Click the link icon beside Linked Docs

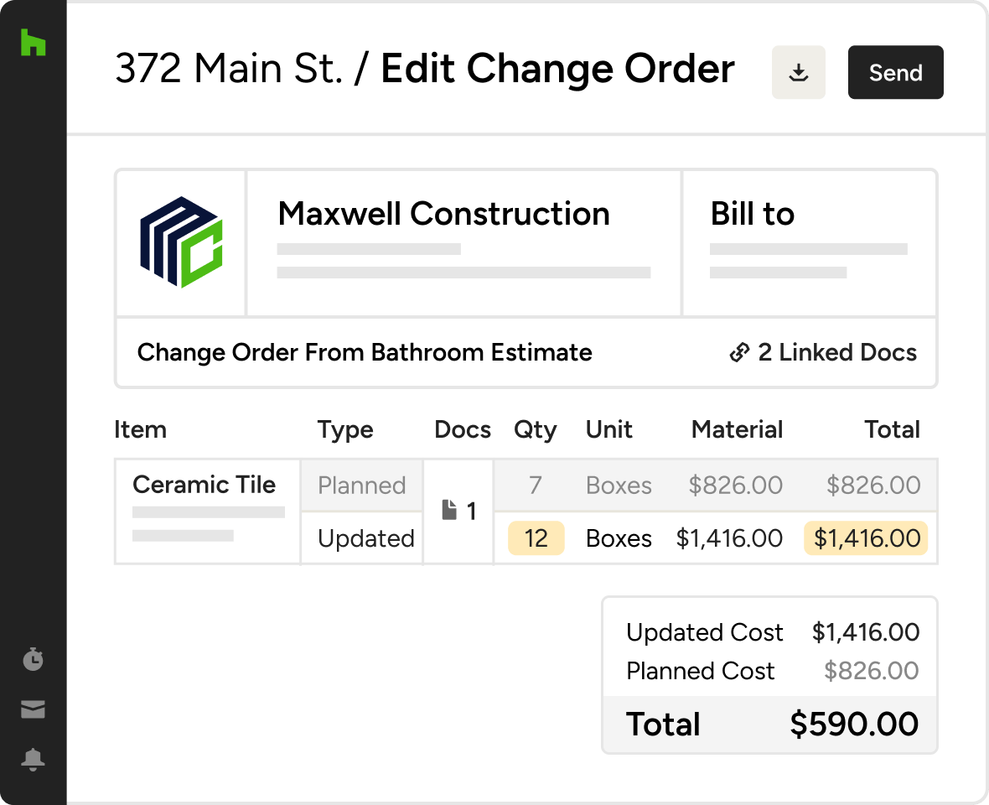pyautogui.click(x=739, y=353)
